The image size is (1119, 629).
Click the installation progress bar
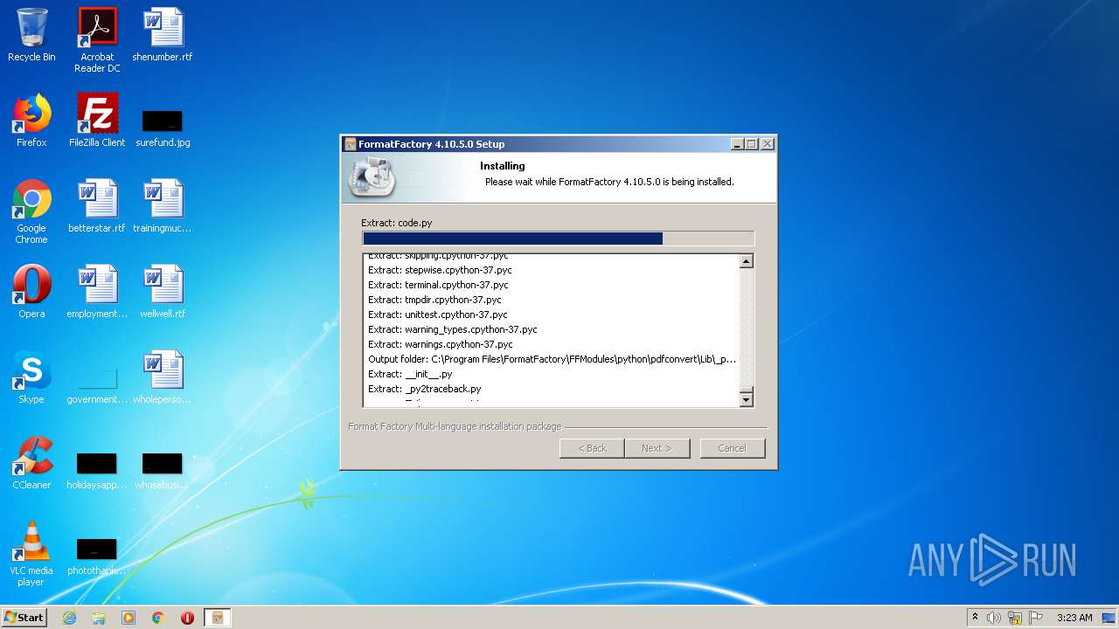click(558, 238)
